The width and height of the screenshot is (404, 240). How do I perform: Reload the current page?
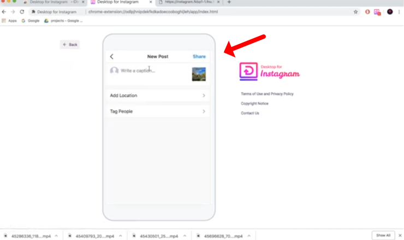[22, 12]
